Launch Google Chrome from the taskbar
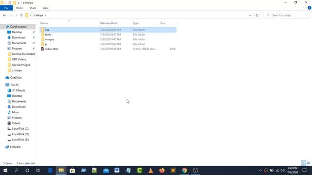Viewport: 312px width, 175px height. click(184, 171)
